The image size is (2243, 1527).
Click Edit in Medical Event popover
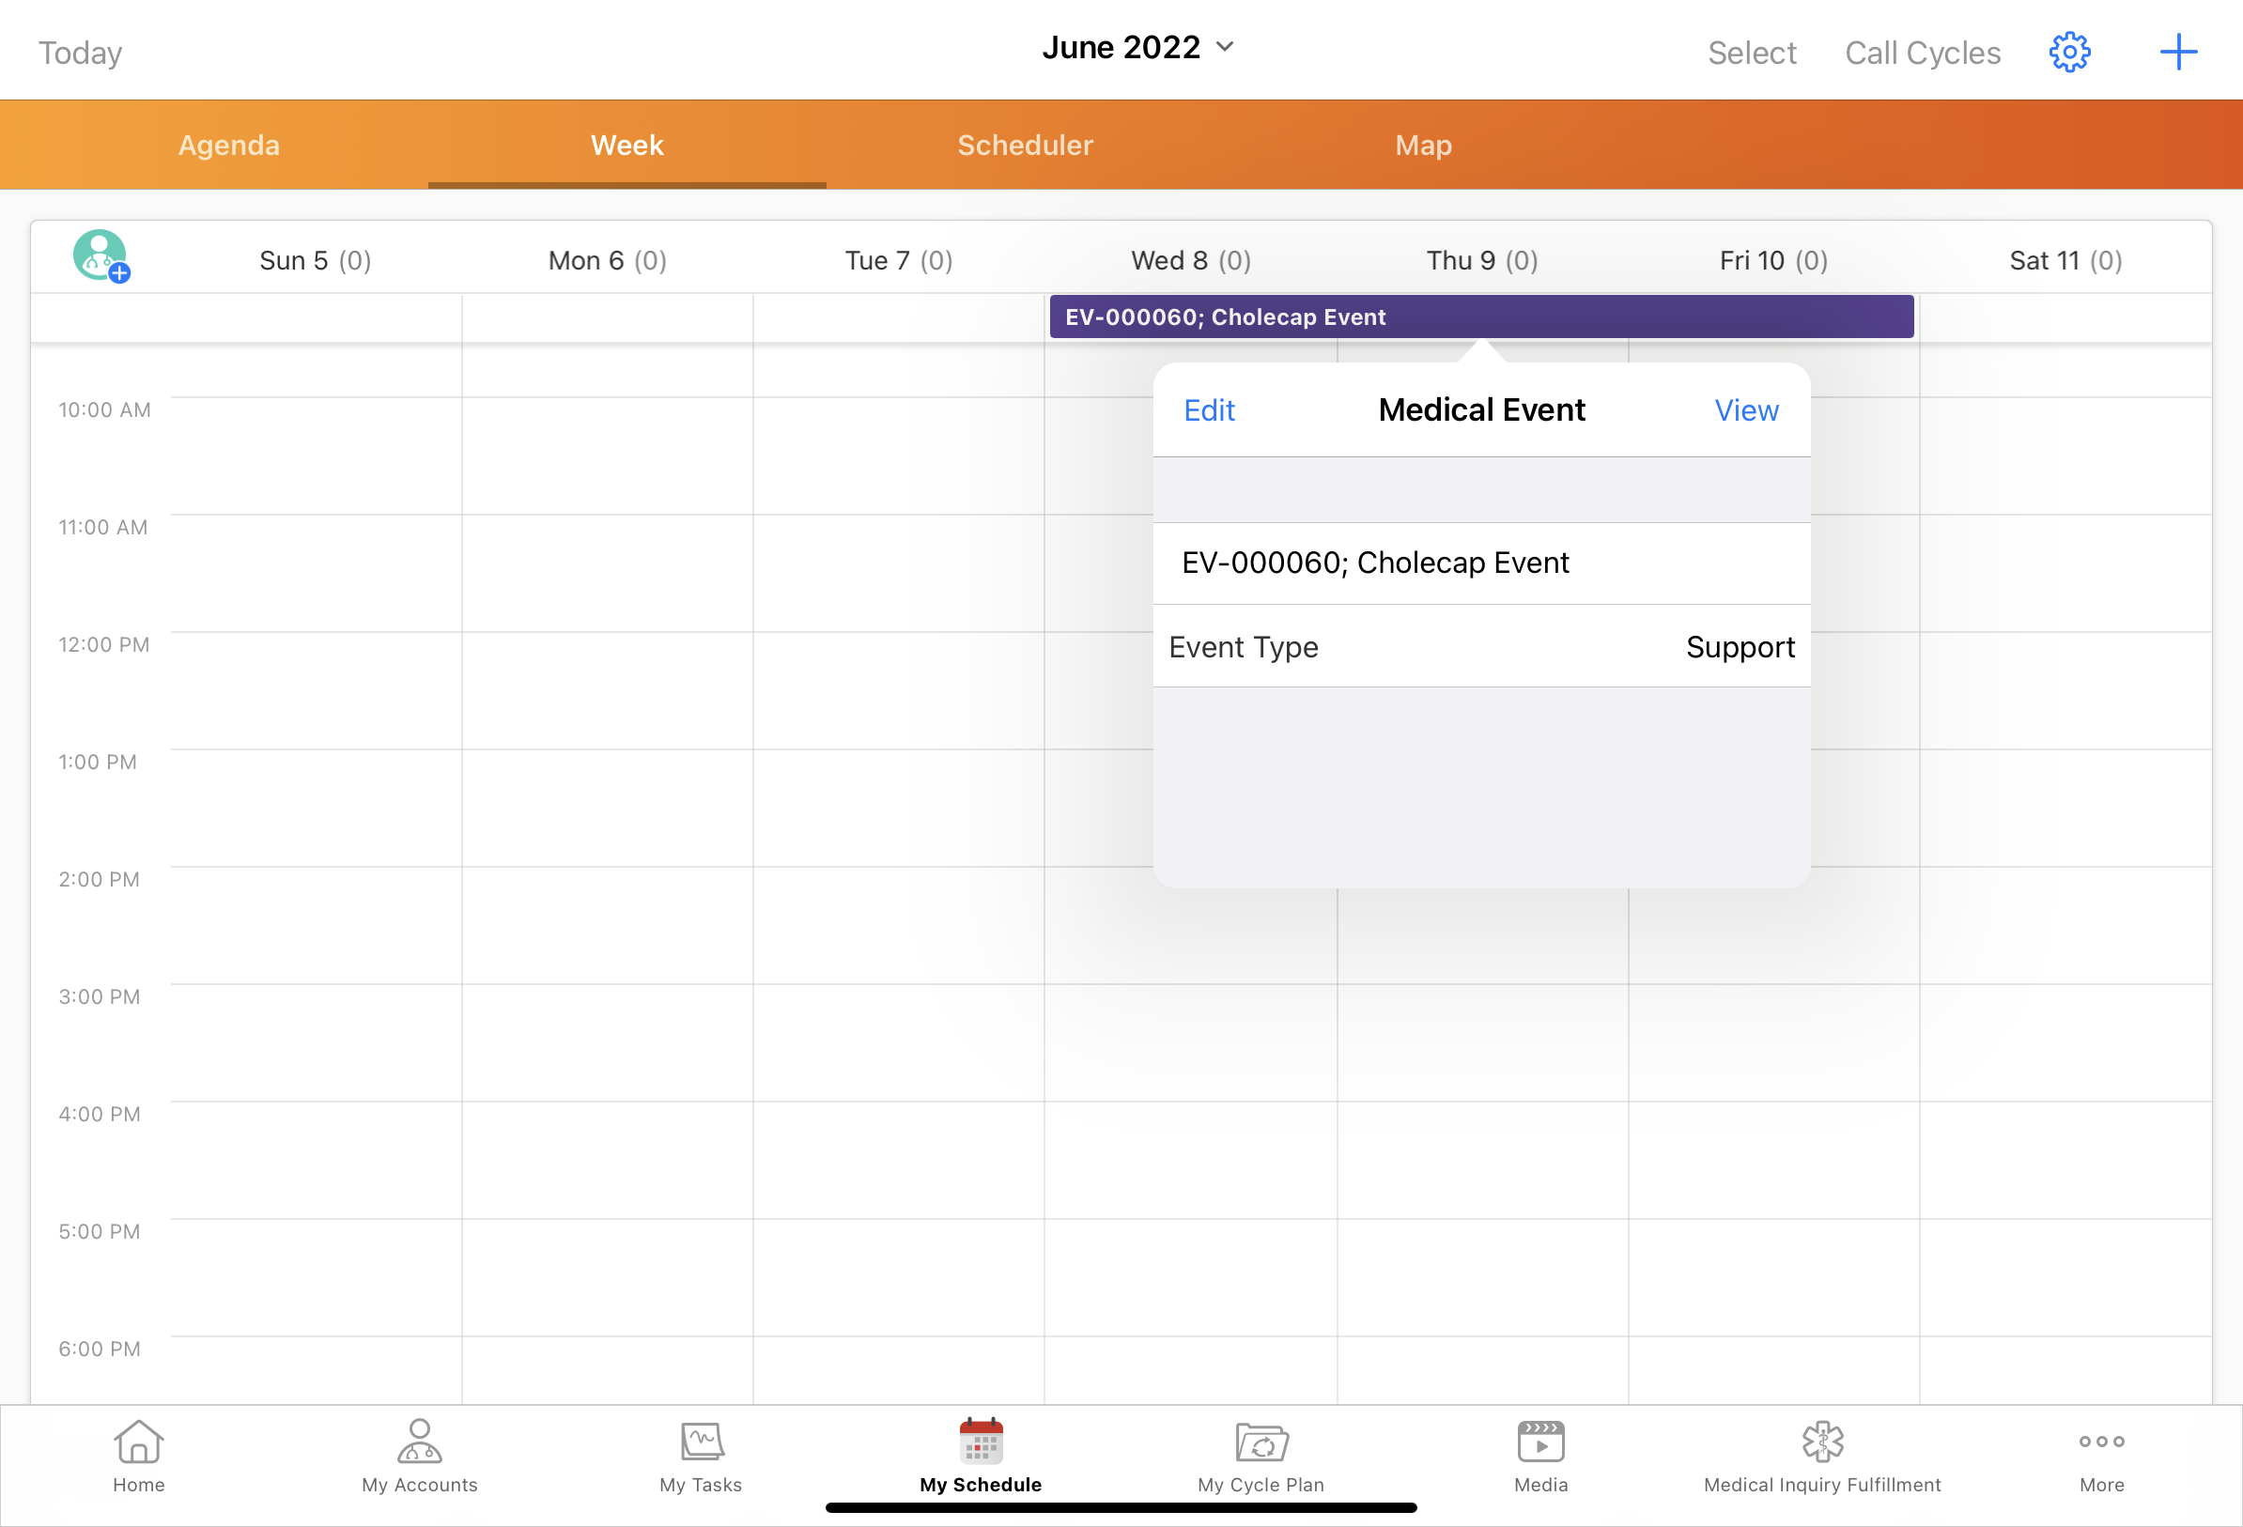[1208, 410]
